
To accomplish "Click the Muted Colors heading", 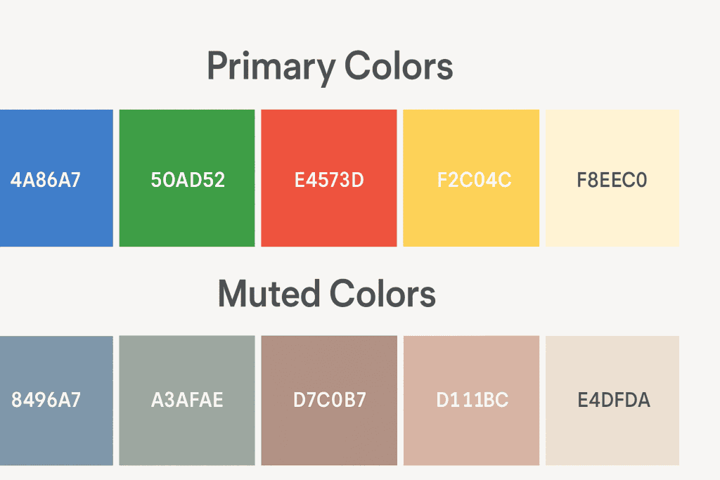I will 326,294.
